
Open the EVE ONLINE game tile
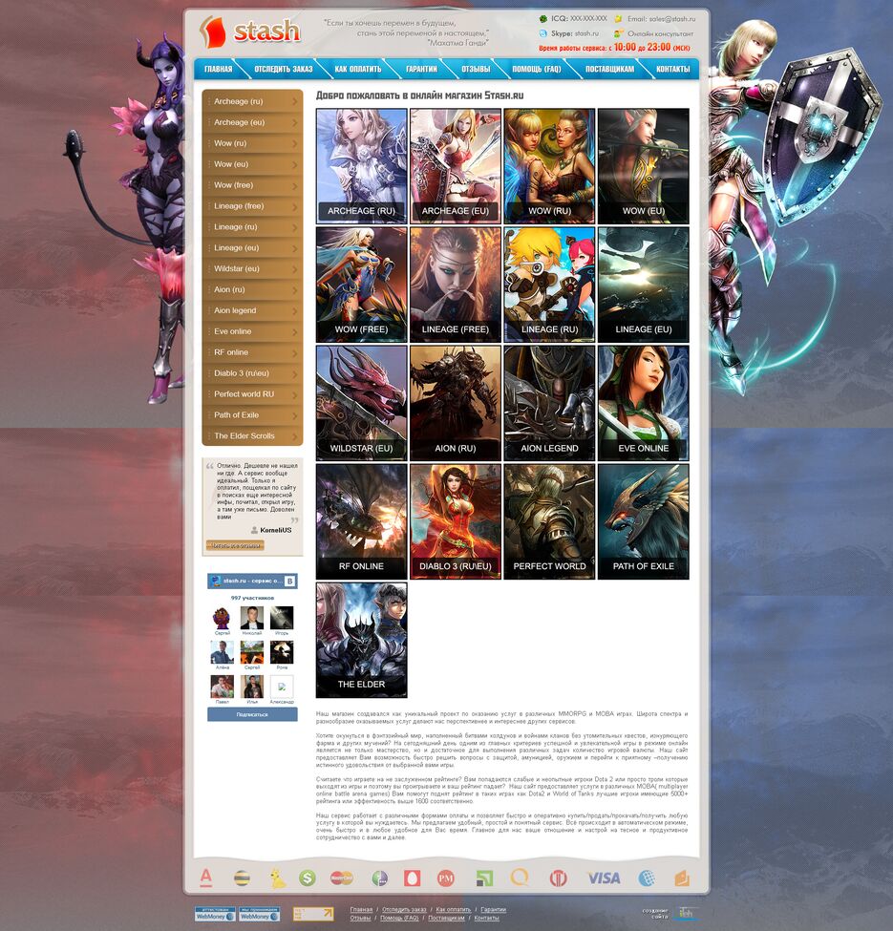click(x=644, y=404)
